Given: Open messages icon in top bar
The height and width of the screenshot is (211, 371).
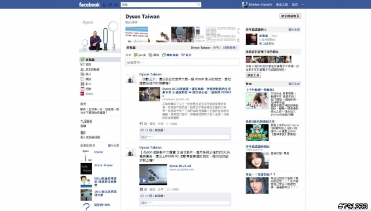Looking at the screenshot, I should [110, 5].
